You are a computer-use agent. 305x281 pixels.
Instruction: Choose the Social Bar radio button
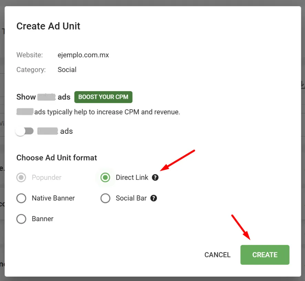[105, 198]
